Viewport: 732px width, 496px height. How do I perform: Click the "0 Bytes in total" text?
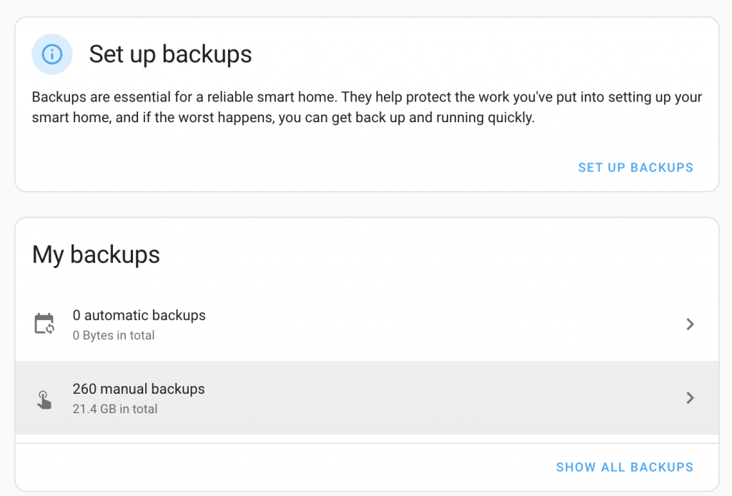click(114, 335)
